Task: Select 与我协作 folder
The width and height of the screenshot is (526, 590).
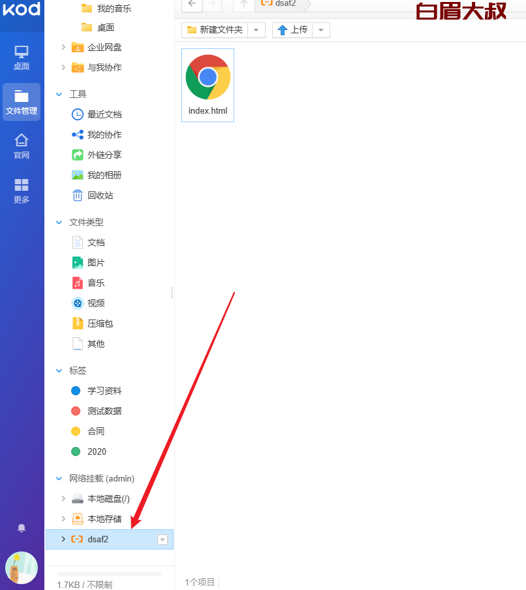Action: [x=104, y=68]
